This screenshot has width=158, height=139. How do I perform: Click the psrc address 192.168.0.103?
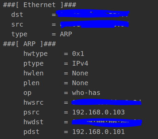tap(98, 112)
